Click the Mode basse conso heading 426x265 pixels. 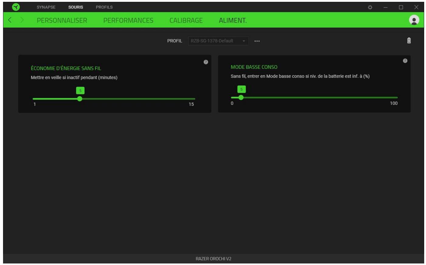click(254, 67)
